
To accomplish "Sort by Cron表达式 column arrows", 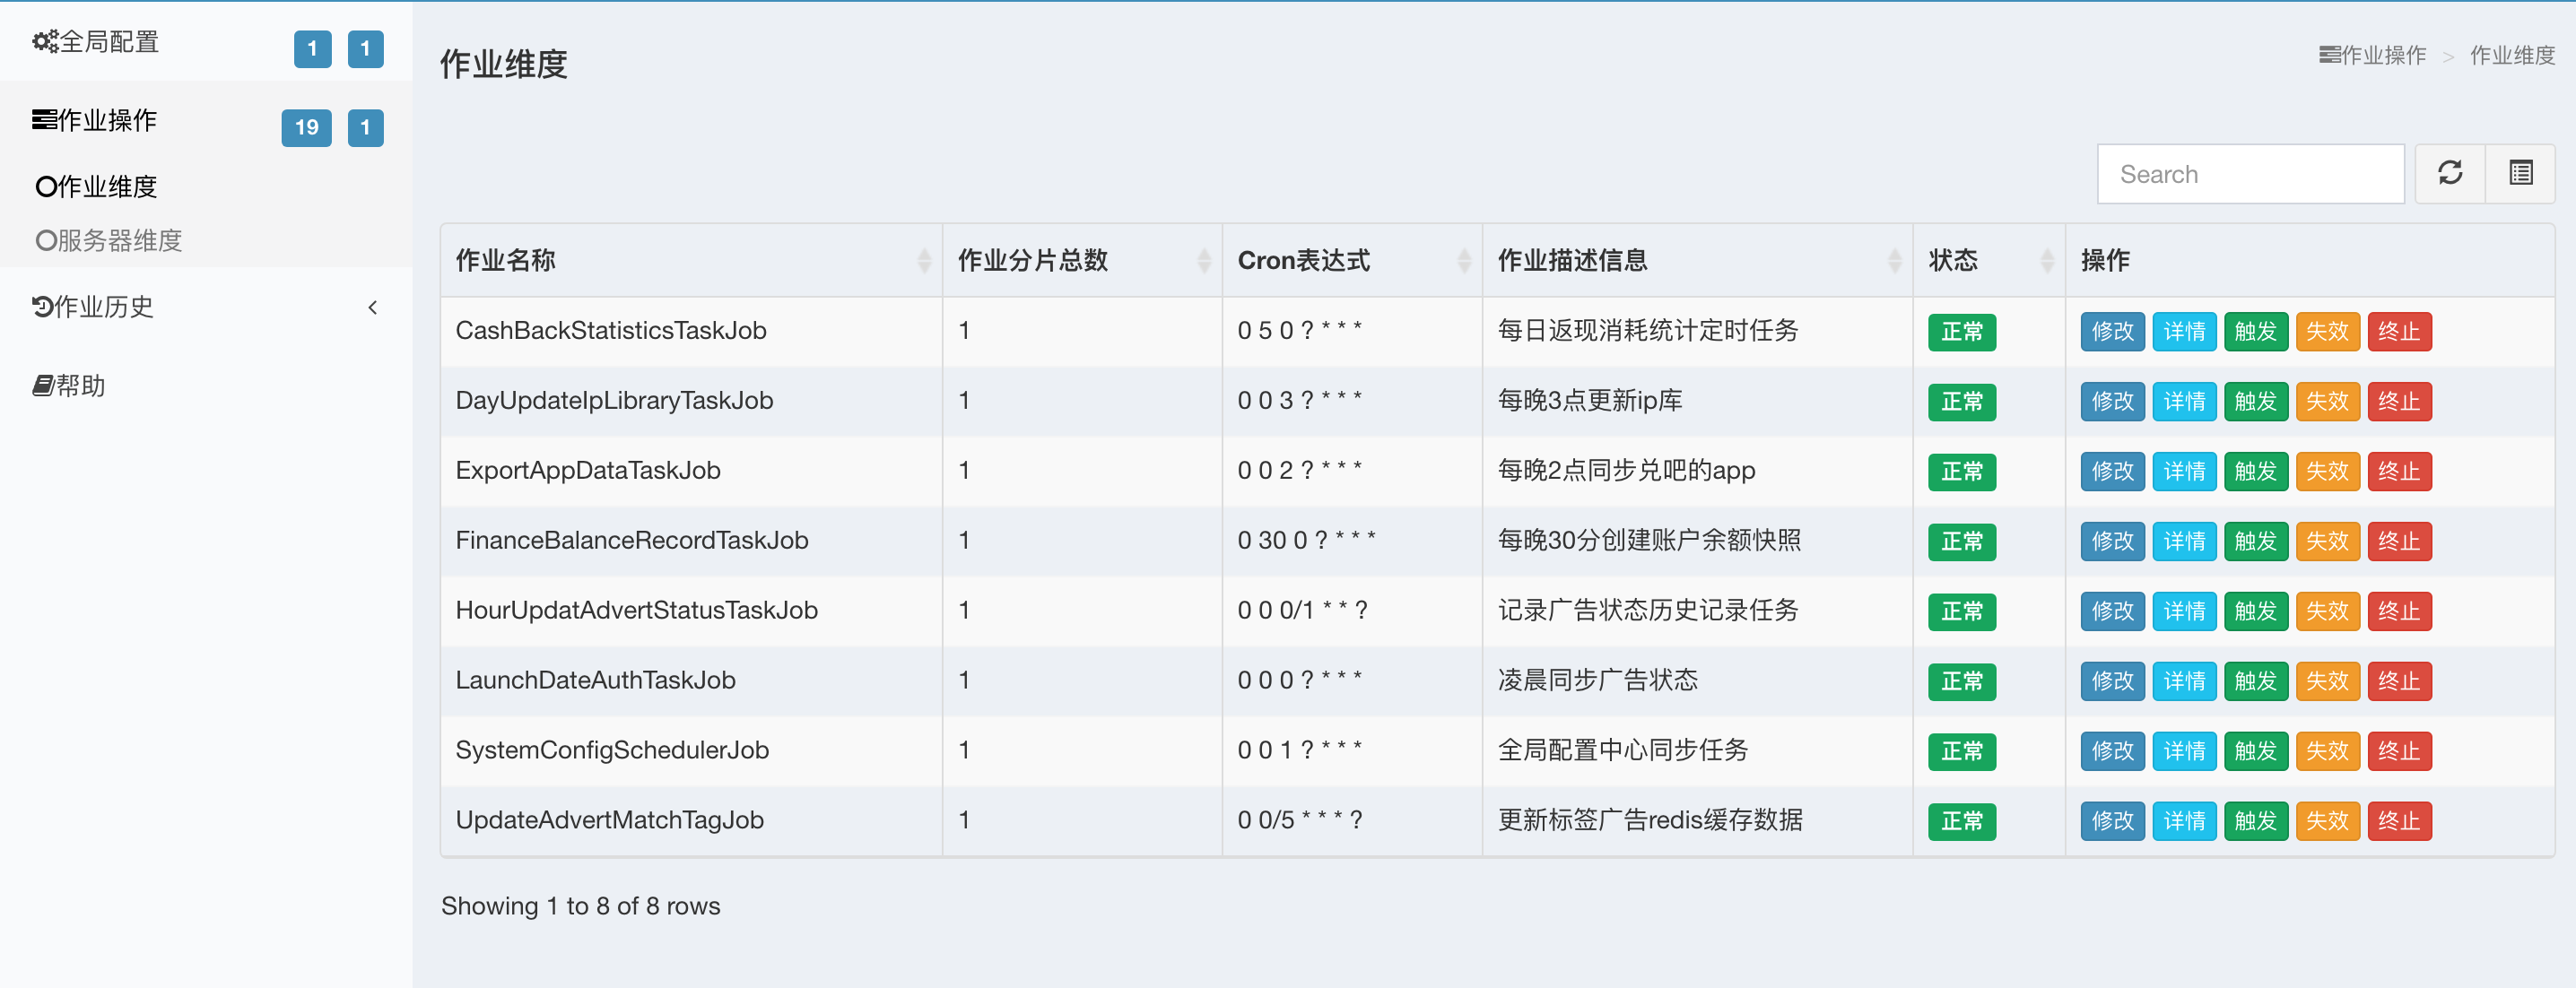I will tap(1464, 260).
